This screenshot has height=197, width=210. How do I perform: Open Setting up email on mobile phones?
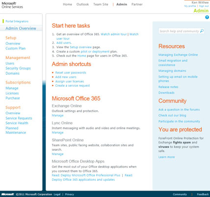coord(178,79)
